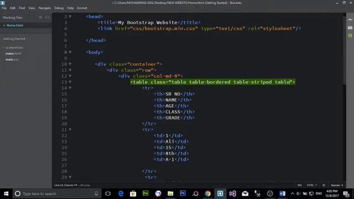Viewport: 354px width, 199px height.
Task: Open the Help menu
Action: (x=70, y=8)
